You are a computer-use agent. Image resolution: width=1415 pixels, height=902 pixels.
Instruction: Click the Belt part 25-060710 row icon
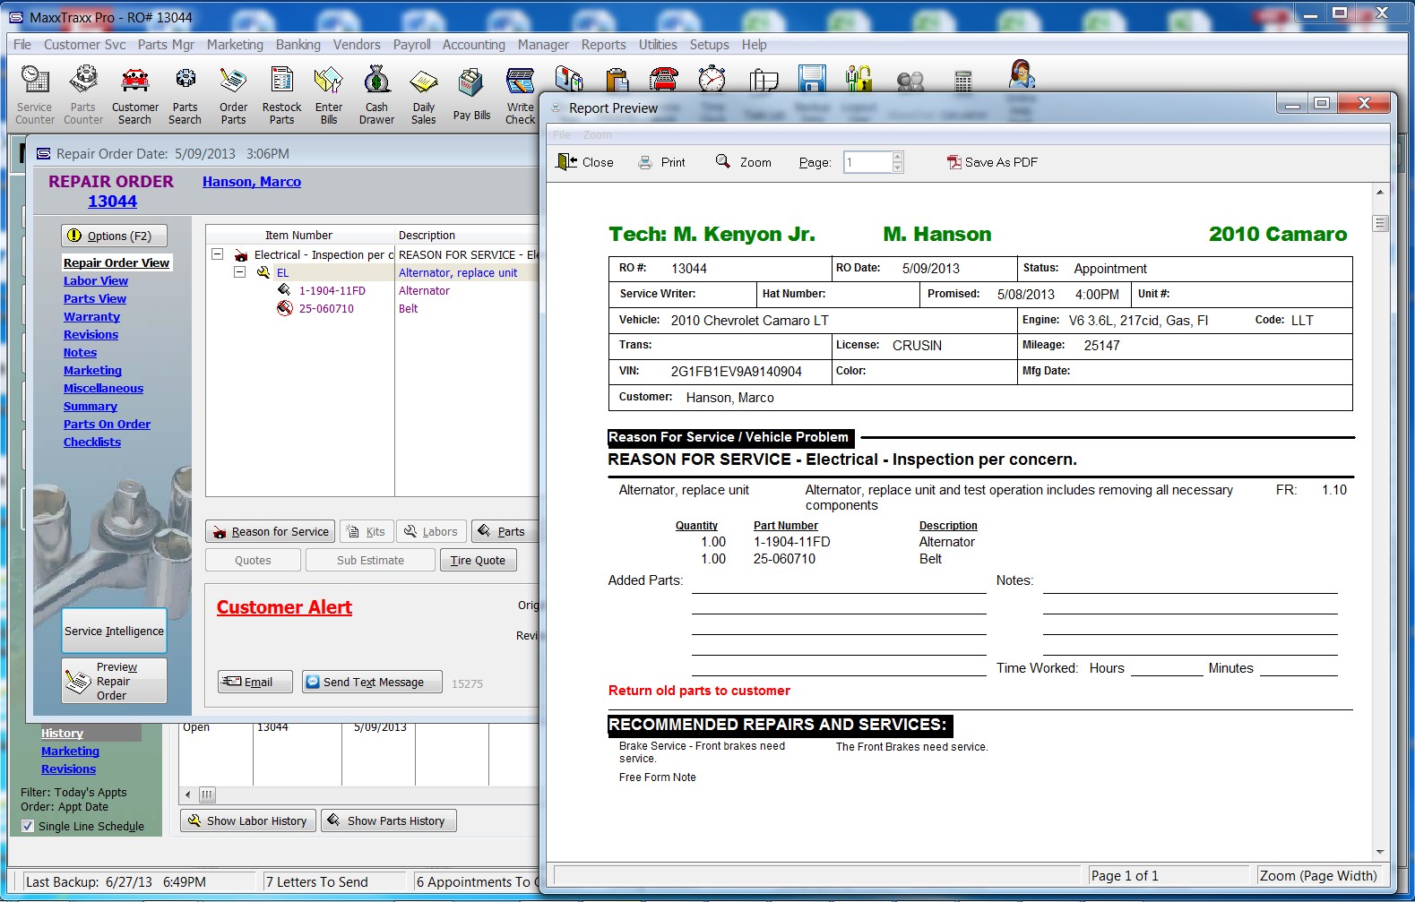point(284,308)
